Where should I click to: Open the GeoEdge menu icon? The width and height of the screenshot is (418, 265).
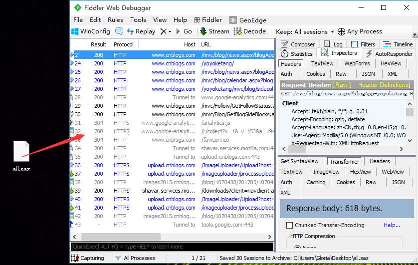(x=233, y=20)
